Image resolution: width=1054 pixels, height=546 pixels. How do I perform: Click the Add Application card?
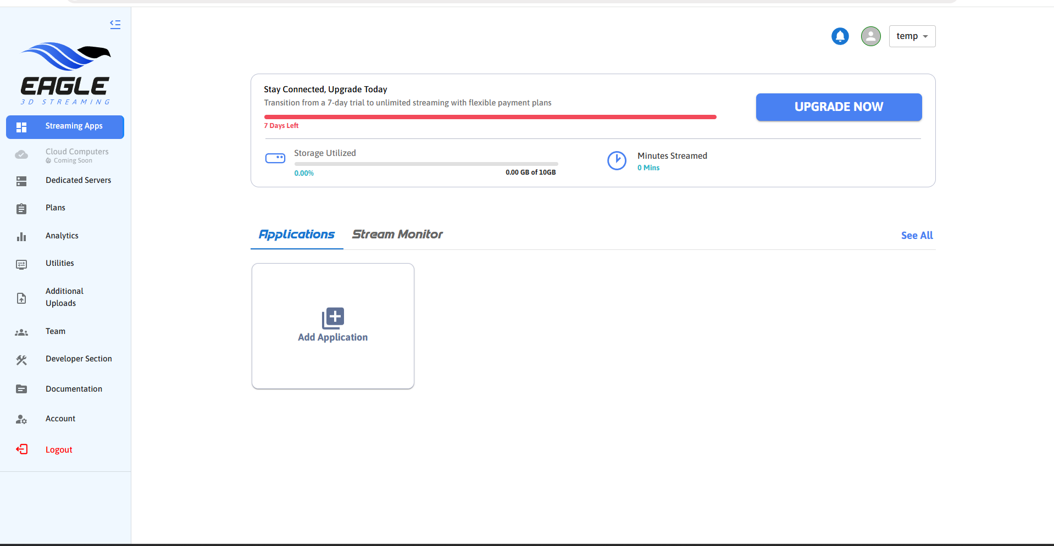coord(333,326)
